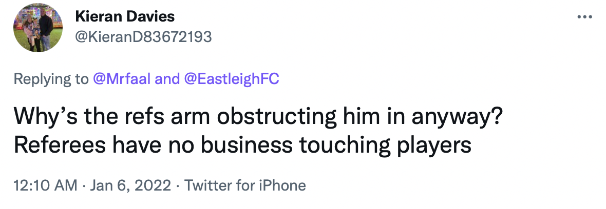Open the "Twitter for iPhone" source link
606x209 pixels.
coord(245,185)
